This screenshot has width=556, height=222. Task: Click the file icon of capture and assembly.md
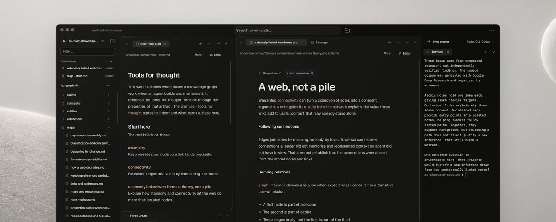pyautogui.click(x=67, y=135)
